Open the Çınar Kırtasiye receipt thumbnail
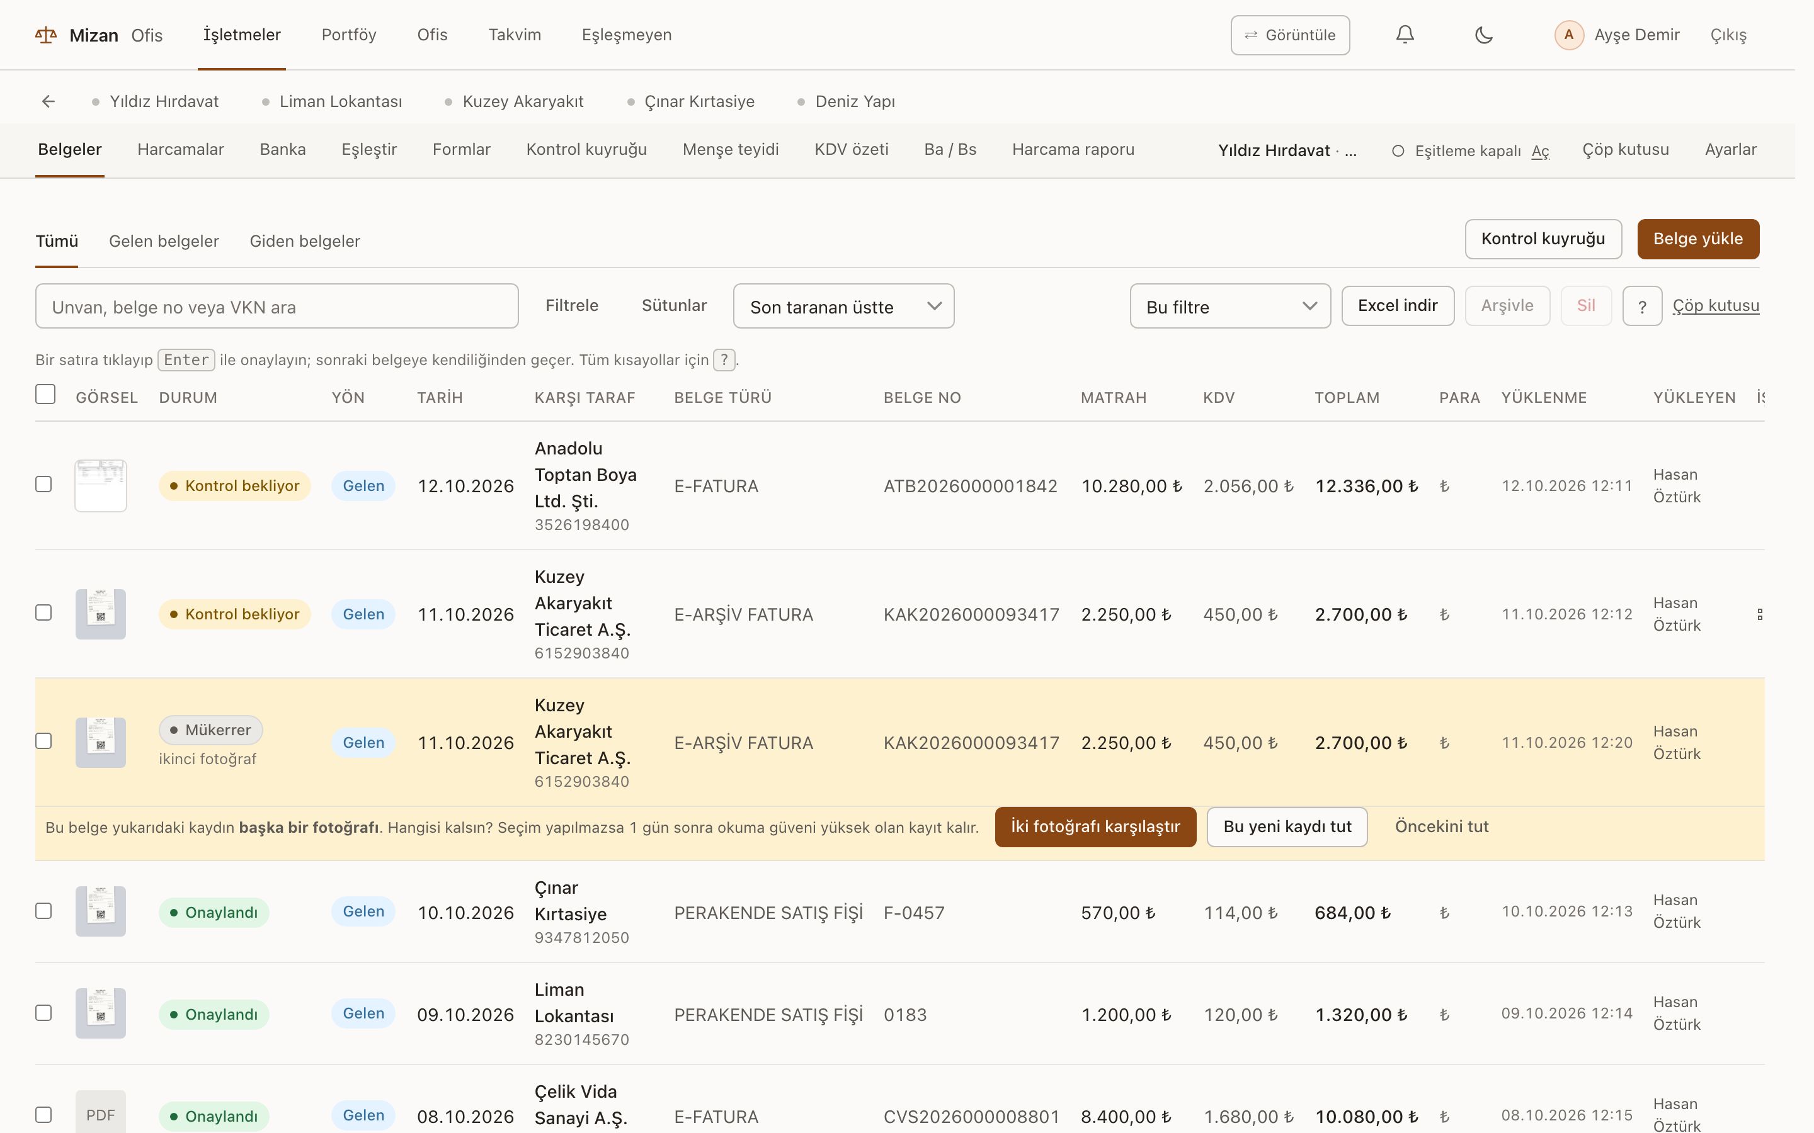The height and width of the screenshot is (1133, 1814). click(x=100, y=911)
